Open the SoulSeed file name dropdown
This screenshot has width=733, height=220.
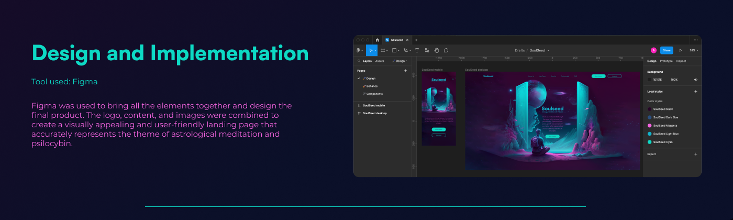point(548,50)
